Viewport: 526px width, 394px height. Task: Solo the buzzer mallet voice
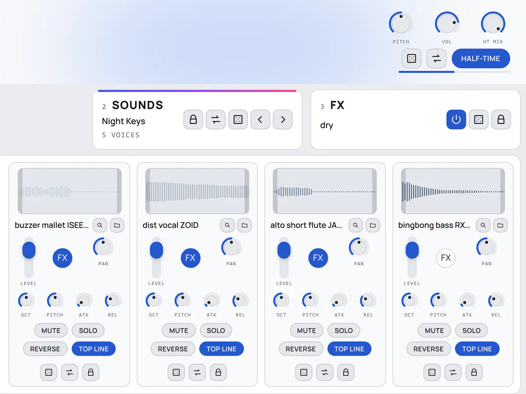(x=88, y=331)
